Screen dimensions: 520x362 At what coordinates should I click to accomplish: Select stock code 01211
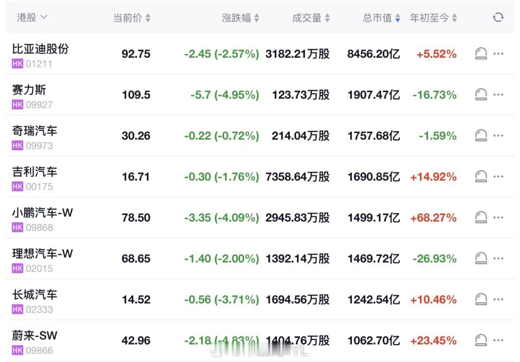pyautogui.click(x=39, y=64)
